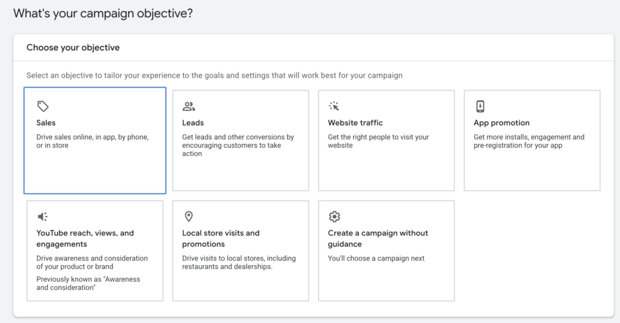Click the YouTube reach megaphone icon

click(x=42, y=217)
